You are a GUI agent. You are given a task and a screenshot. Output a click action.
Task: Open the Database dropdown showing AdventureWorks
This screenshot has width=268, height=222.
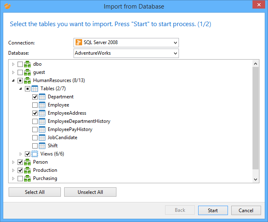tap(175, 53)
